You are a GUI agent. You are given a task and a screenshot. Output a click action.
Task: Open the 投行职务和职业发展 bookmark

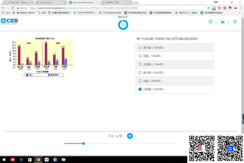(136, 13)
